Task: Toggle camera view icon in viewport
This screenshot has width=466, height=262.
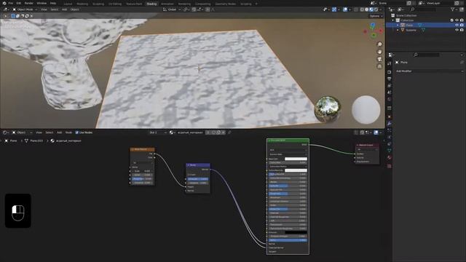Action: (x=379, y=59)
